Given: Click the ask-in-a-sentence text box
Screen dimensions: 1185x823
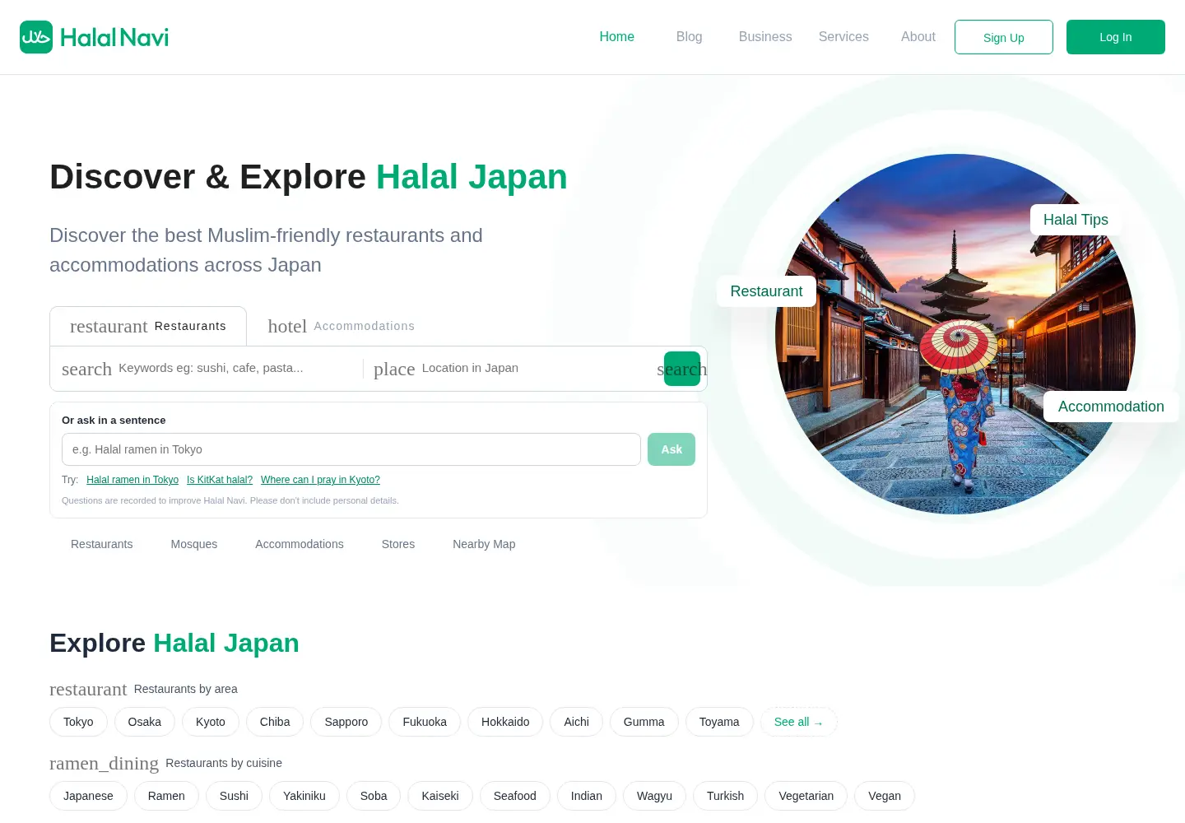Looking at the screenshot, I should tap(351, 449).
